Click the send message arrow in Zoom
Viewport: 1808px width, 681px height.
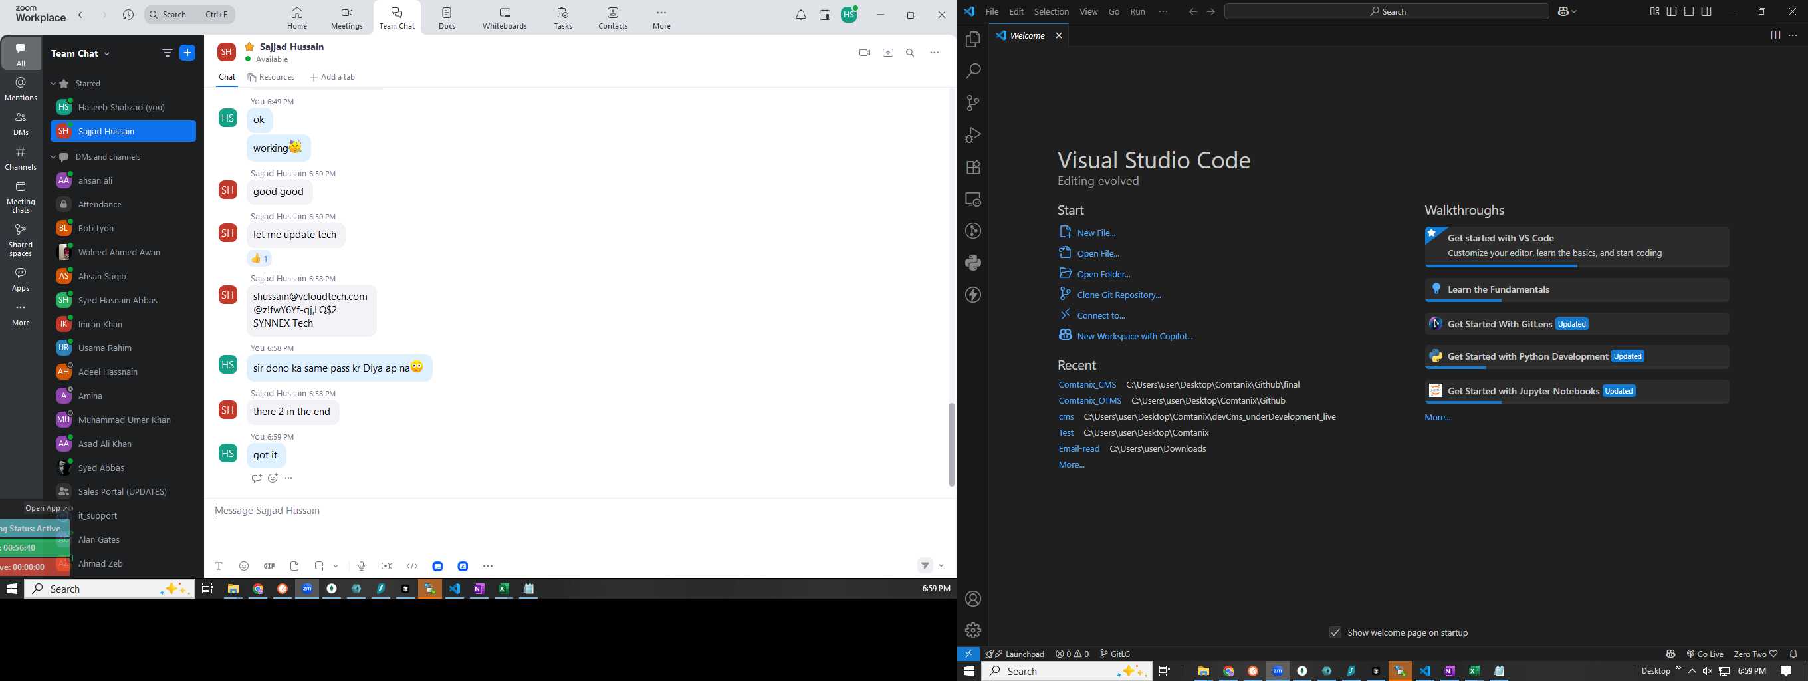click(925, 566)
